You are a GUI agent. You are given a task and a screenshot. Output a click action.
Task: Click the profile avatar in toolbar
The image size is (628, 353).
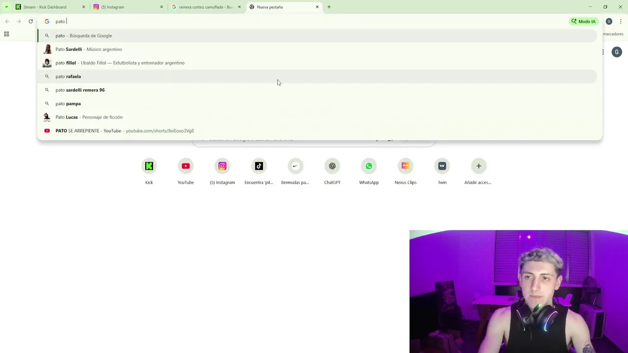point(609,21)
